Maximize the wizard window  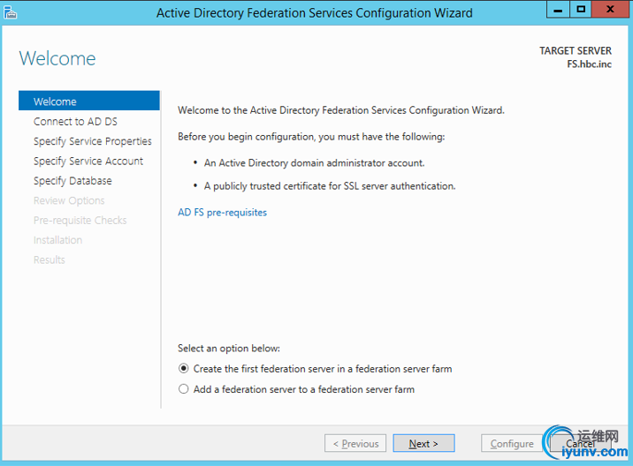[x=581, y=10]
